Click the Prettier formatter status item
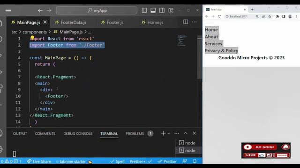This screenshot has width=300, height=168. (167, 161)
